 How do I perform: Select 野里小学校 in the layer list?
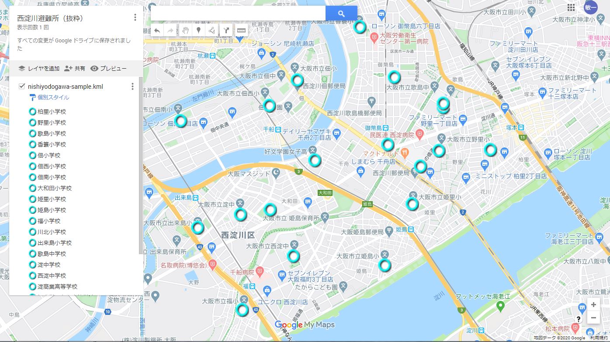52,122
